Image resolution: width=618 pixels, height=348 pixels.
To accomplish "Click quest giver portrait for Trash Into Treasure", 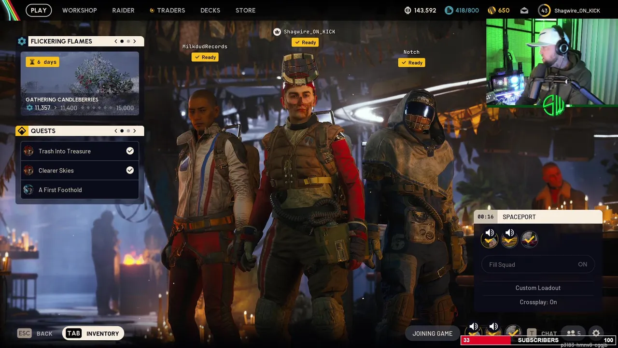I will 28,151.
